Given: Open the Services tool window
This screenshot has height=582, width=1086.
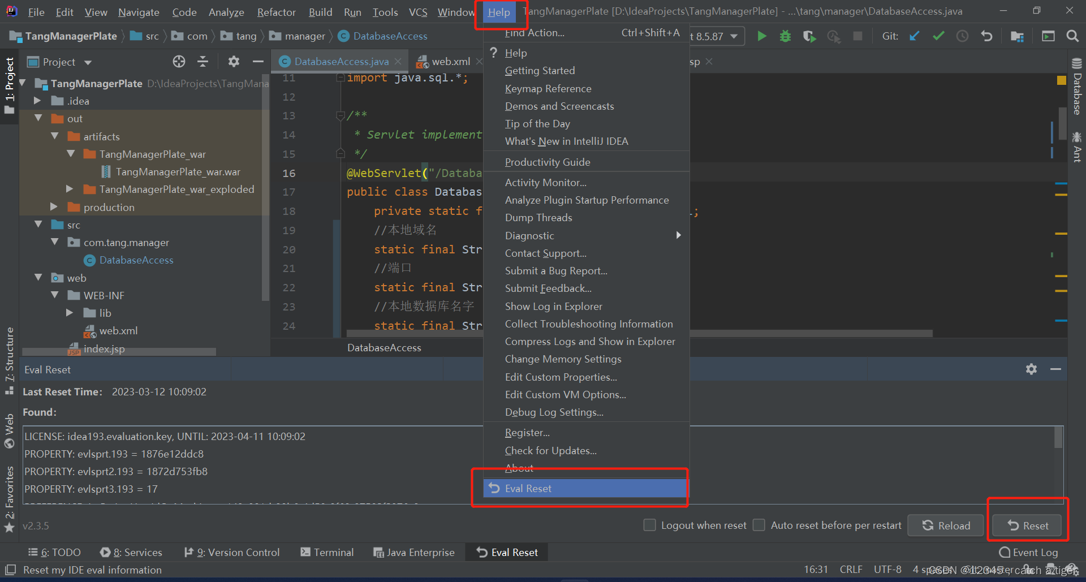Looking at the screenshot, I should click(x=131, y=553).
